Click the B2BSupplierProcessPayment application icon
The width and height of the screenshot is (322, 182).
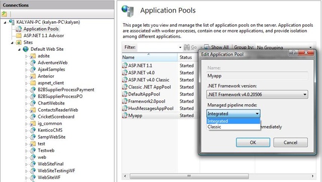pos(33,89)
